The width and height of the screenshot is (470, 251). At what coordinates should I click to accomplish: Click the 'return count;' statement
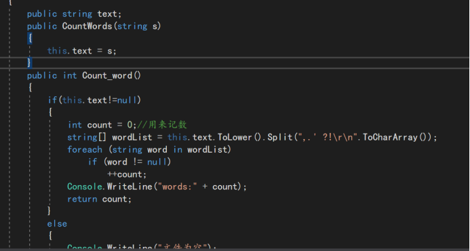click(x=99, y=199)
